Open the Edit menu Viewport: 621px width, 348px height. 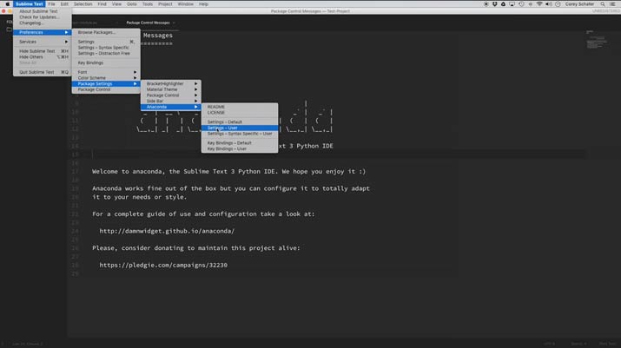64,4
